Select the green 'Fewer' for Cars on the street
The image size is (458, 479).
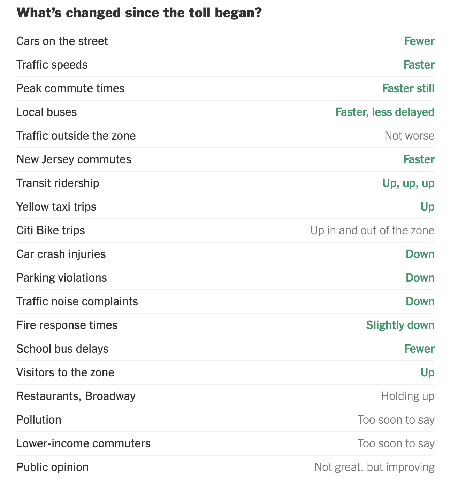point(419,41)
